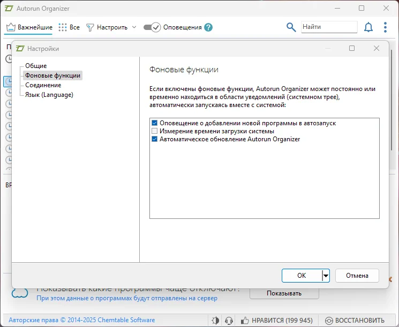
Task: Open Язык (Language) settings category
Action: pyautogui.click(x=49, y=95)
